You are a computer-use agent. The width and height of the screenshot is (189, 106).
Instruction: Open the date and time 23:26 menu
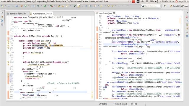tap(167, 1)
